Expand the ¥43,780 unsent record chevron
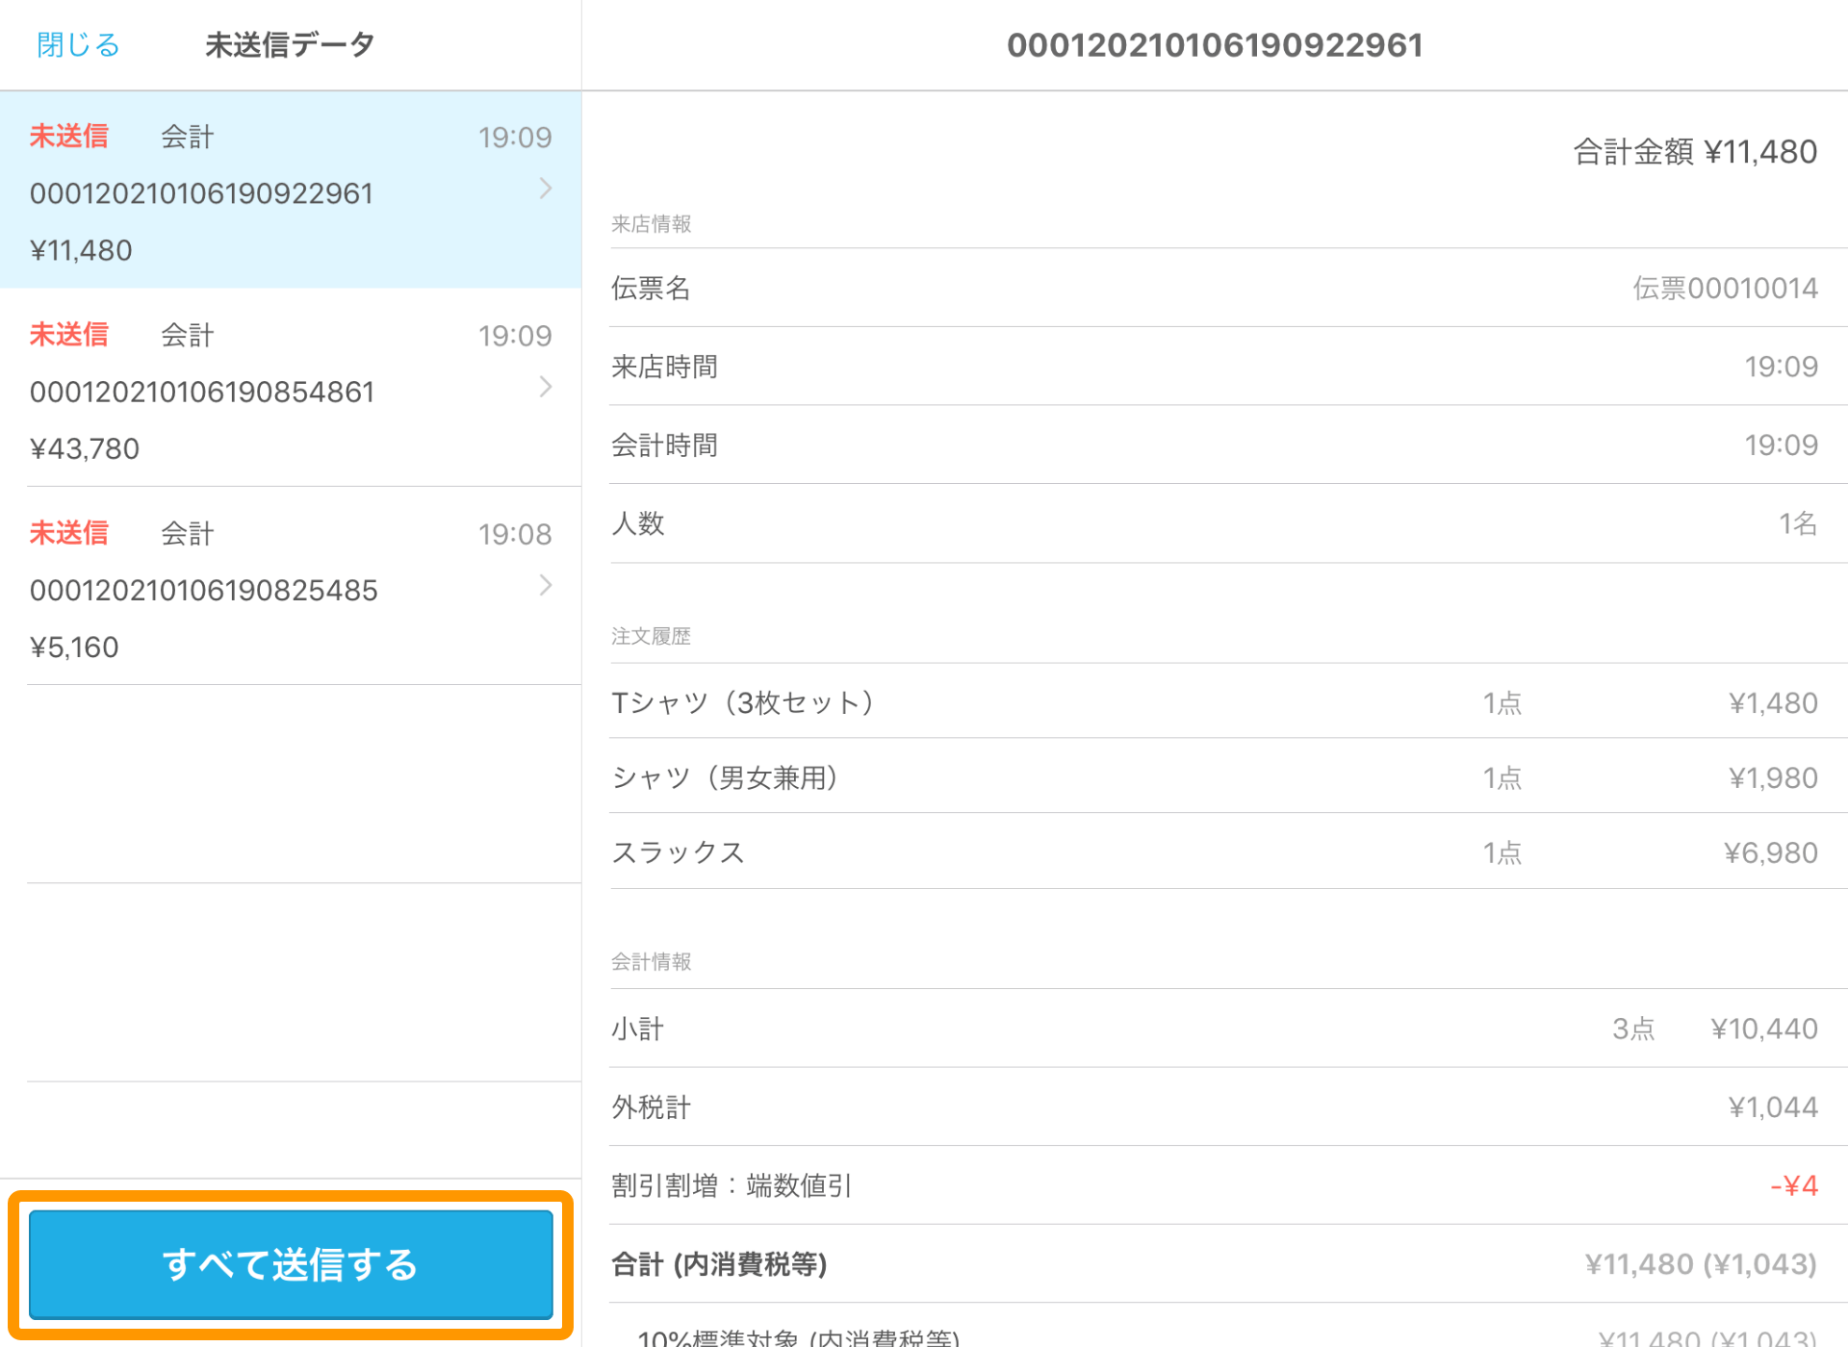Image resolution: width=1848 pixels, height=1347 pixels. click(546, 388)
